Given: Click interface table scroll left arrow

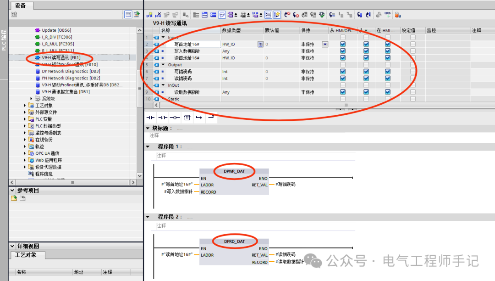Looking at the screenshot, I should [x=156, y=105].
